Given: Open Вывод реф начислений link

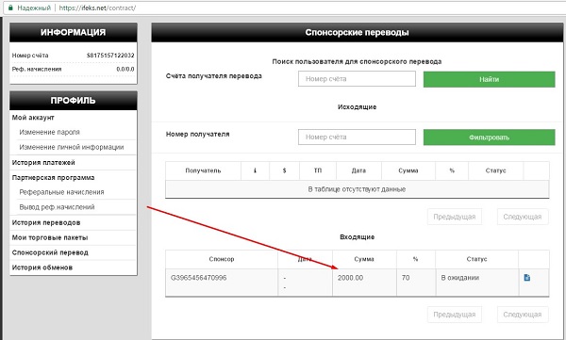Looking at the screenshot, I should 57,207.
